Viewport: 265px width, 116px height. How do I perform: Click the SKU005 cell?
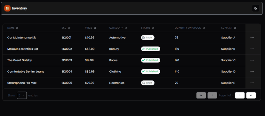[67, 83]
